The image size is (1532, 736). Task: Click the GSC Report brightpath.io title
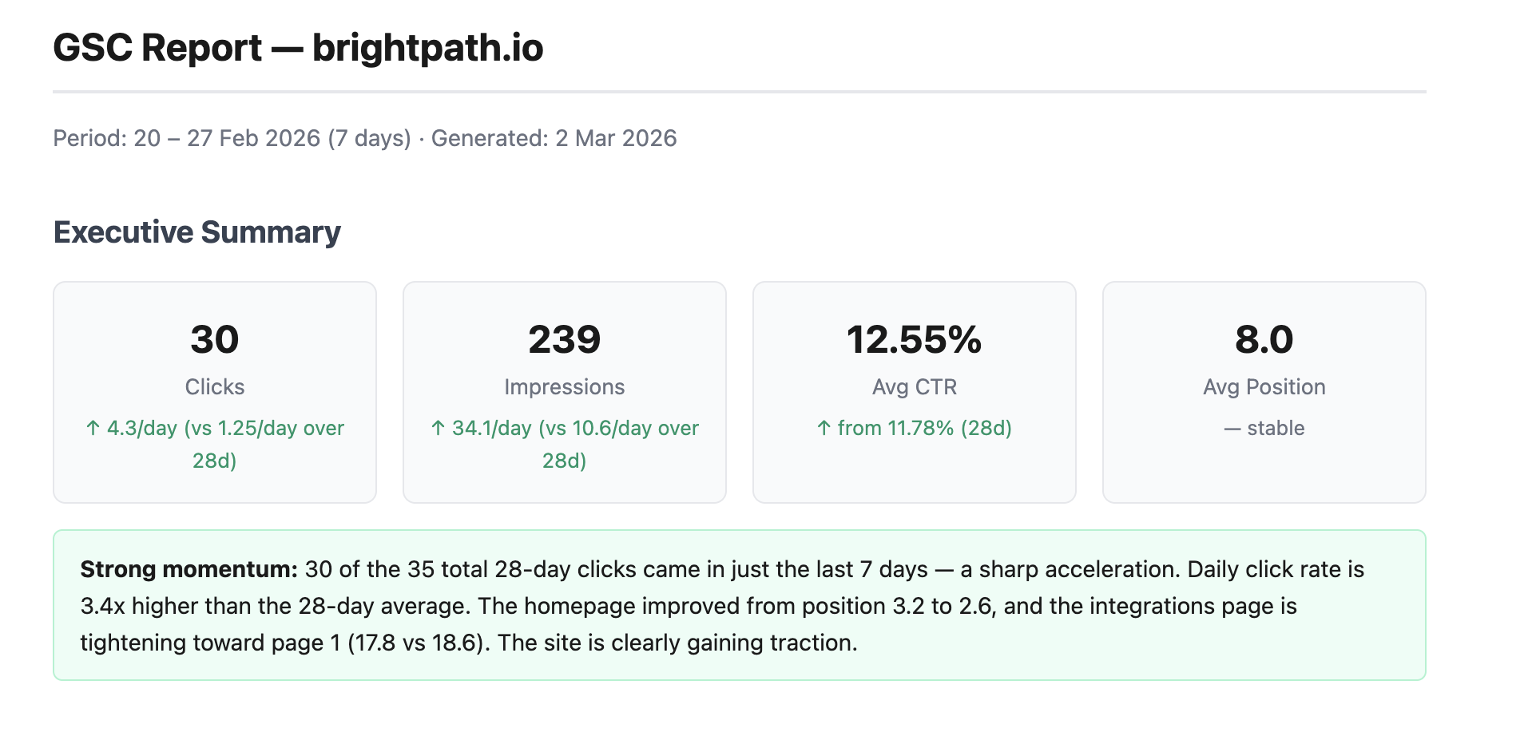[298, 48]
